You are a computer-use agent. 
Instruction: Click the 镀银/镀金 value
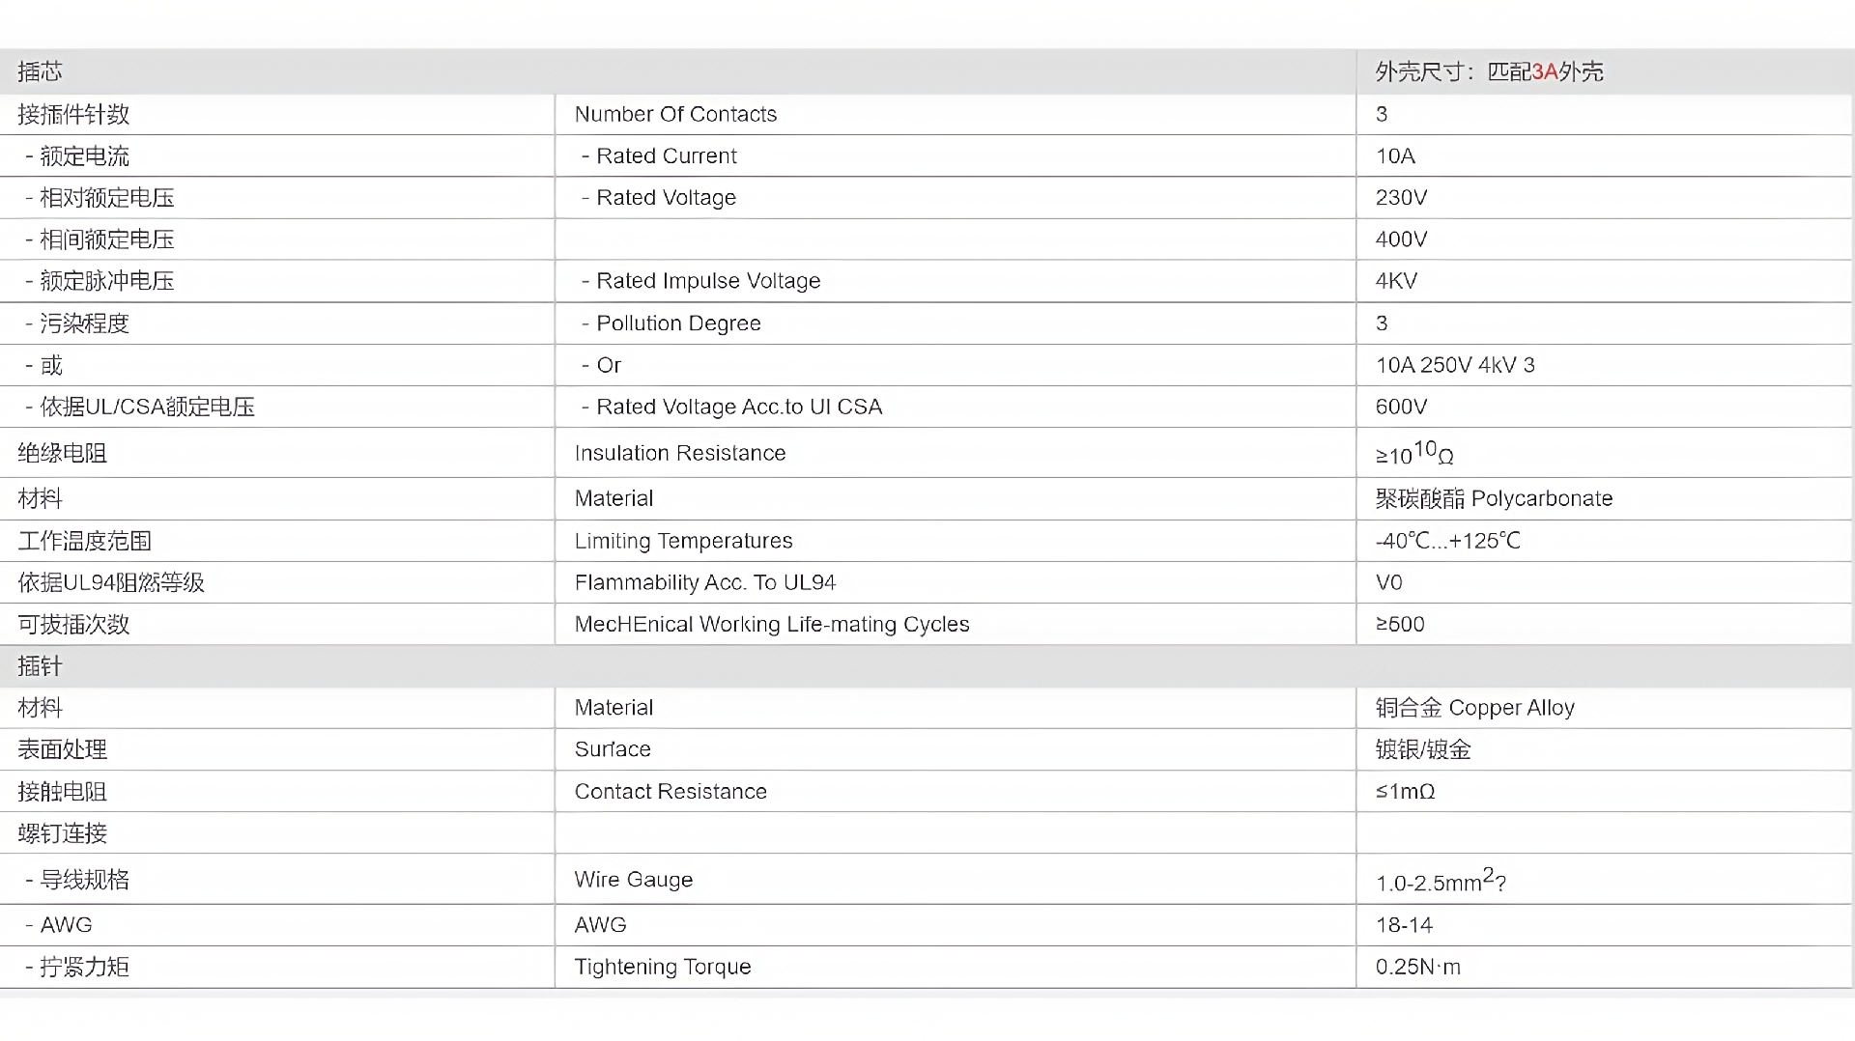pos(1422,749)
